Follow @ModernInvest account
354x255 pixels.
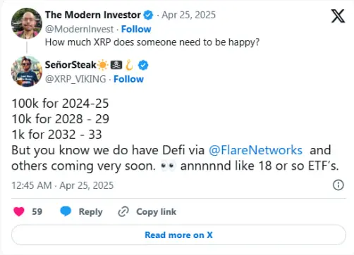point(136,30)
